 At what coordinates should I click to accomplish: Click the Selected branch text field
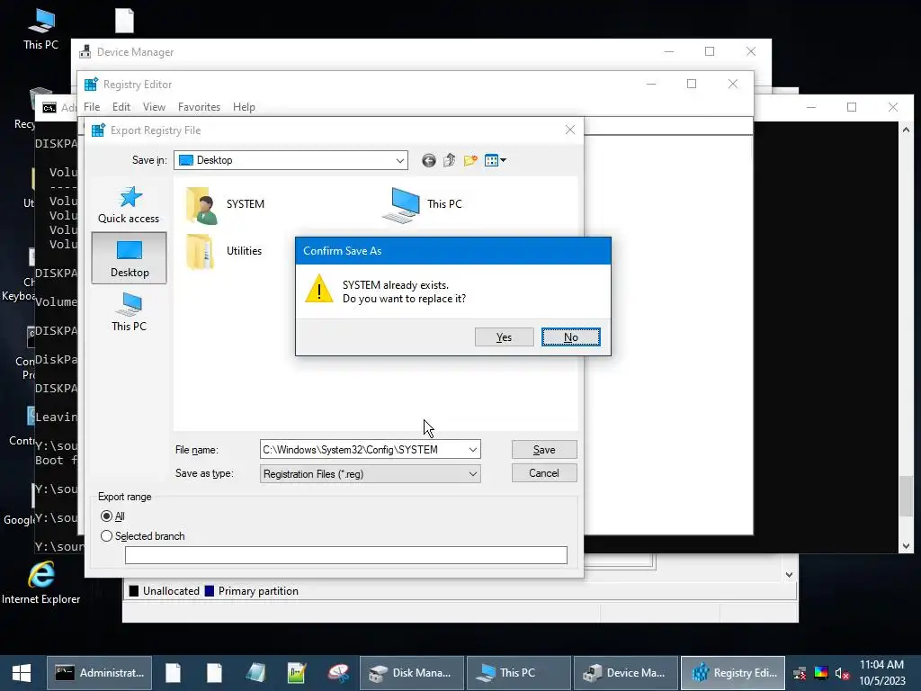pos(346,554)
